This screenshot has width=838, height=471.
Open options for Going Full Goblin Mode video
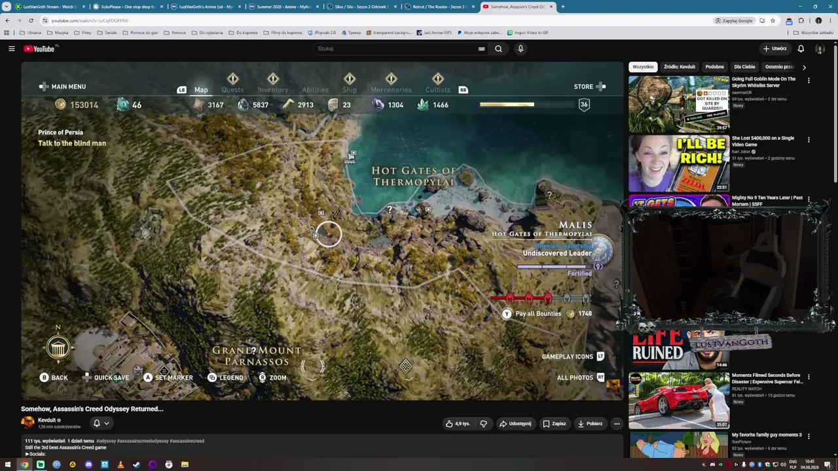click(809, 80)
